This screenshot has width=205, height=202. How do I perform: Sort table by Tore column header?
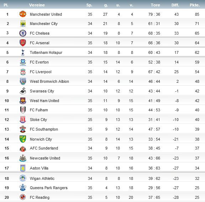tap(155, 5)
